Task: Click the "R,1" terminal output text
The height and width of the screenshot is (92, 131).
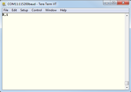Action: click(5, 15)
